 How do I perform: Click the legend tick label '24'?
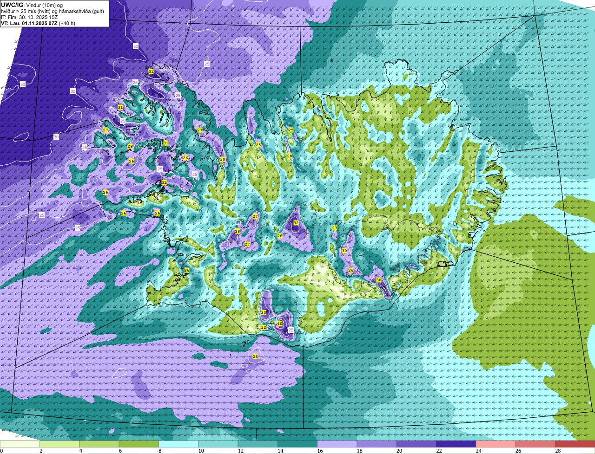coord(478,451)
